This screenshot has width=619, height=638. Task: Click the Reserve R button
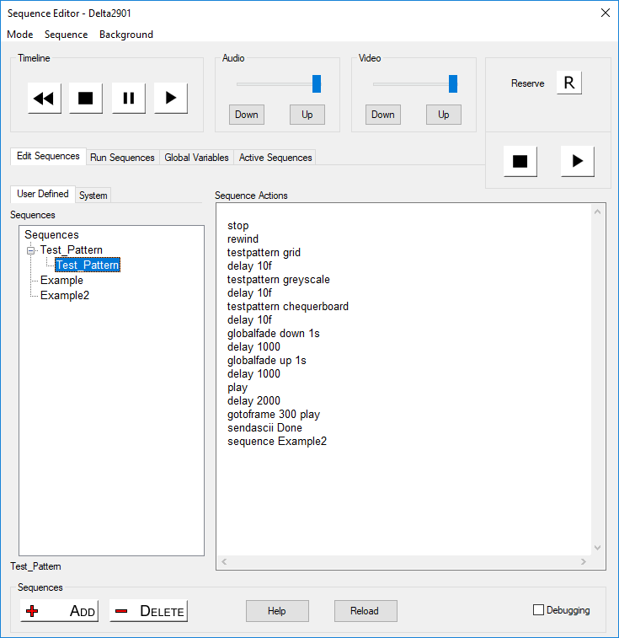(x=569, y=83)
